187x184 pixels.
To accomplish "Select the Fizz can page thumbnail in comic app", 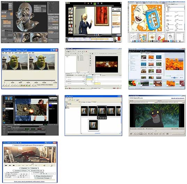I will coord(143,37).
